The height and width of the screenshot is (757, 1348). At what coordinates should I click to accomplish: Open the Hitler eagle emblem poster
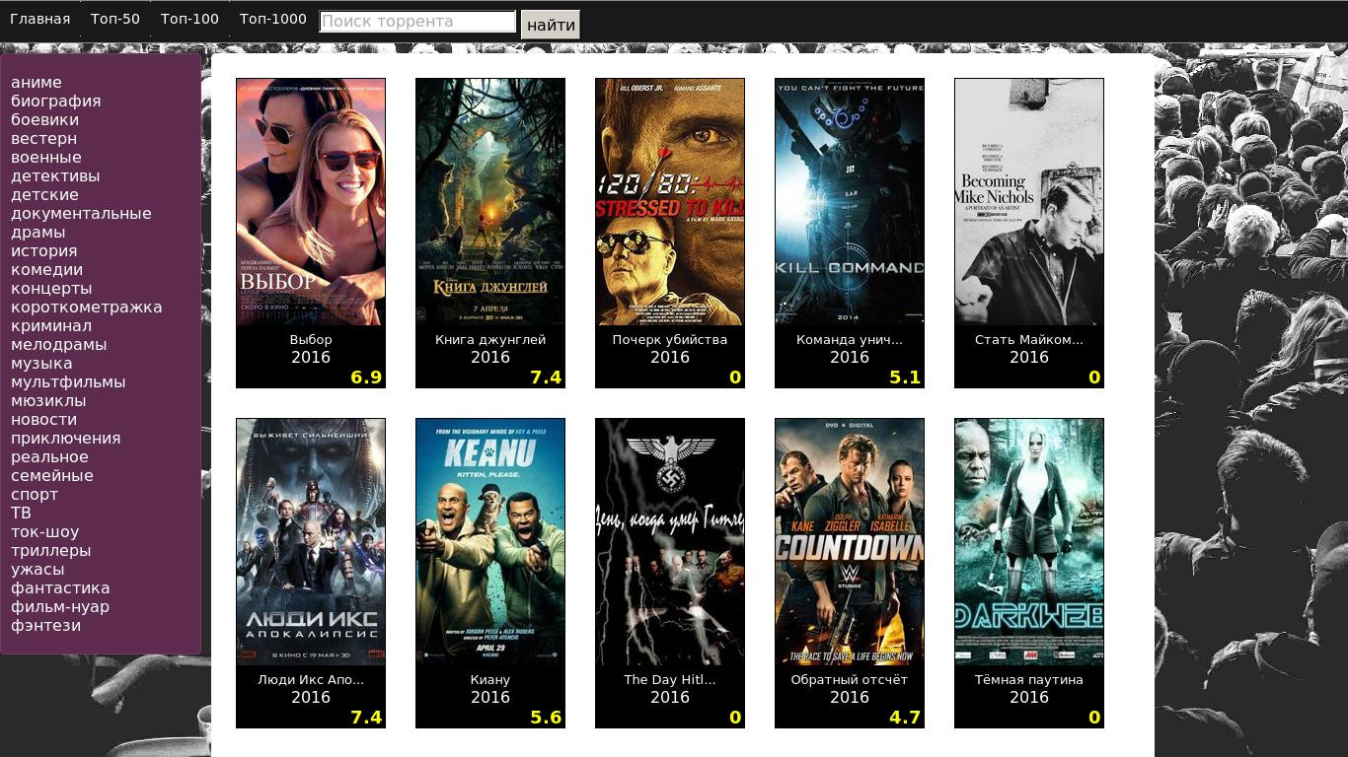670,542
